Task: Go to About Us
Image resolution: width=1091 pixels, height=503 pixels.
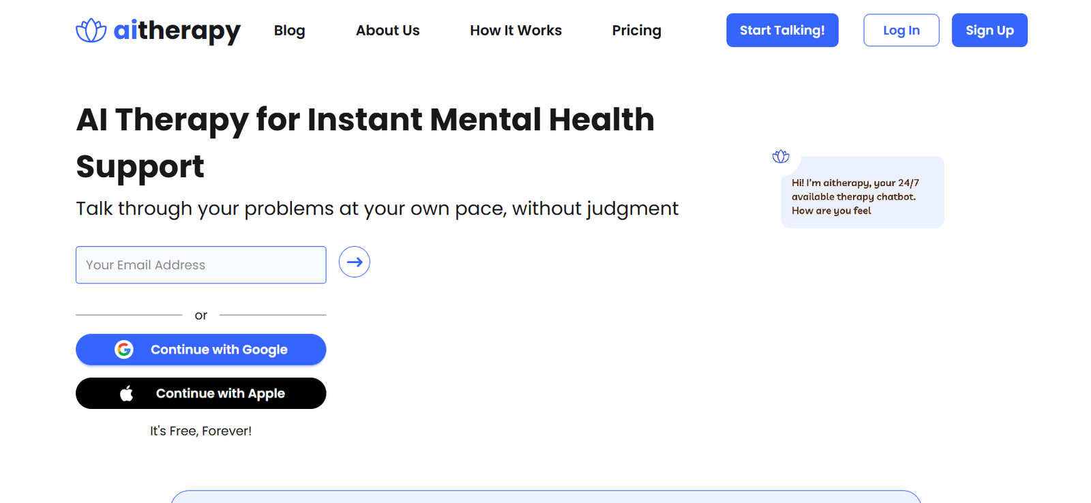Action: [x=387, y=31]
